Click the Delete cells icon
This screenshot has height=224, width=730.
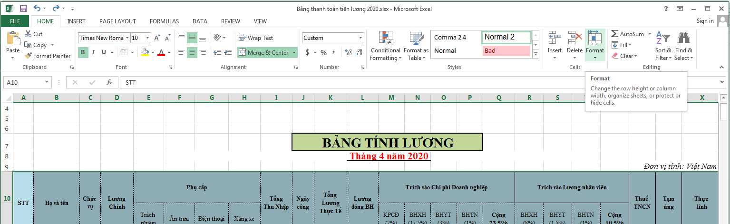click(x=574, y=38)
